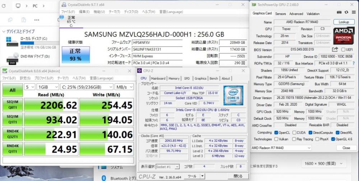Image resolution: width=359 pixels, height=181 pixels.
Task: Click the CrystalDiskInfo title bar icon
Action: coord(64,5)
